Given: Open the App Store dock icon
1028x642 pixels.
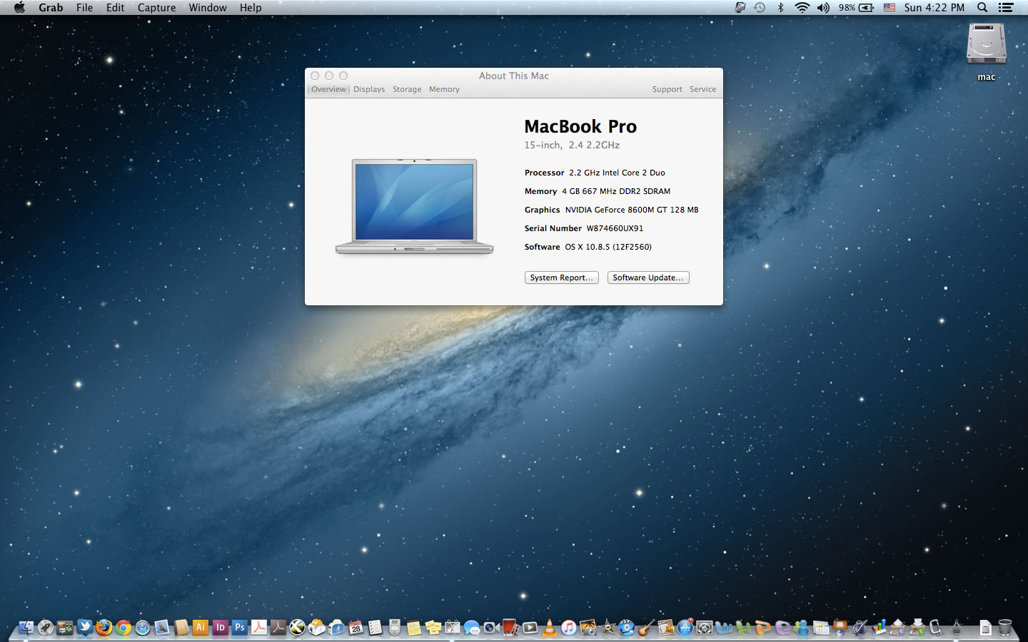Looking at the screenshot, I should (685, 627).
